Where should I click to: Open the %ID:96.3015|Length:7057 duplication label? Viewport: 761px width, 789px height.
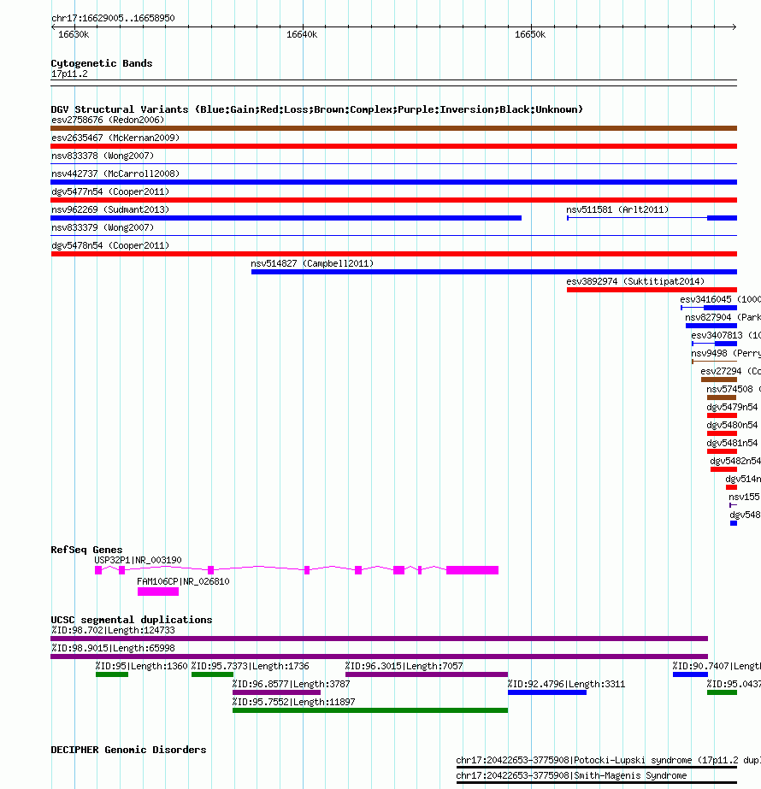coord(404,666)
